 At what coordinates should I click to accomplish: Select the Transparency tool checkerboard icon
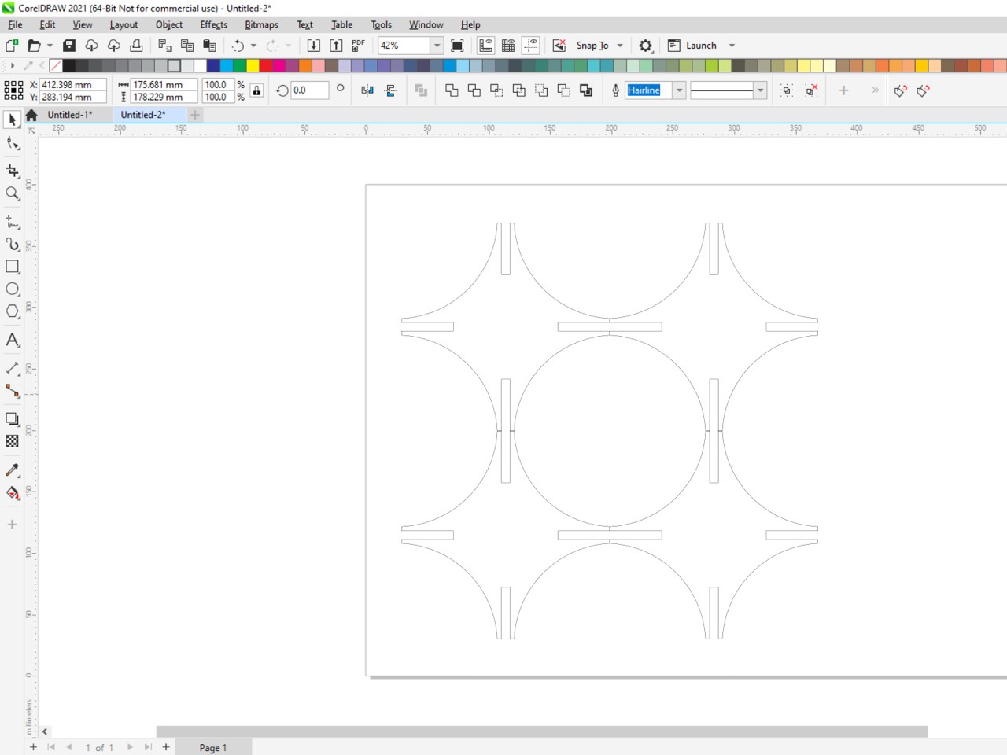12,441
